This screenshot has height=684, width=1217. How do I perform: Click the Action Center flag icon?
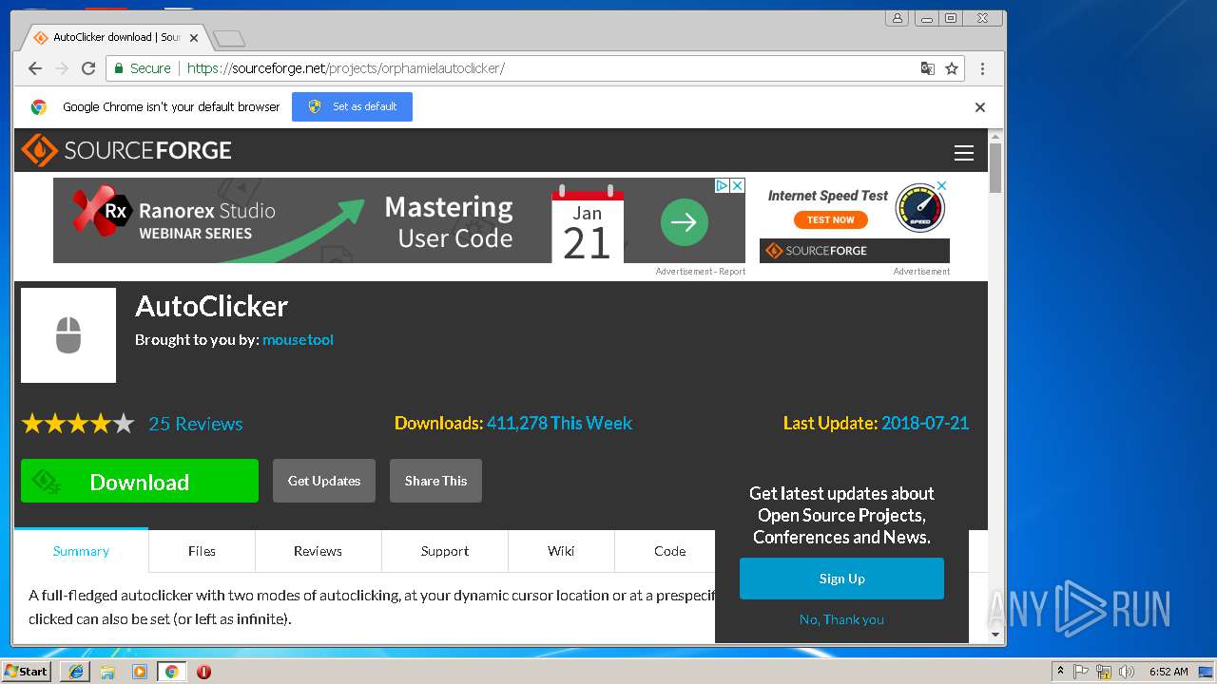1082,672
